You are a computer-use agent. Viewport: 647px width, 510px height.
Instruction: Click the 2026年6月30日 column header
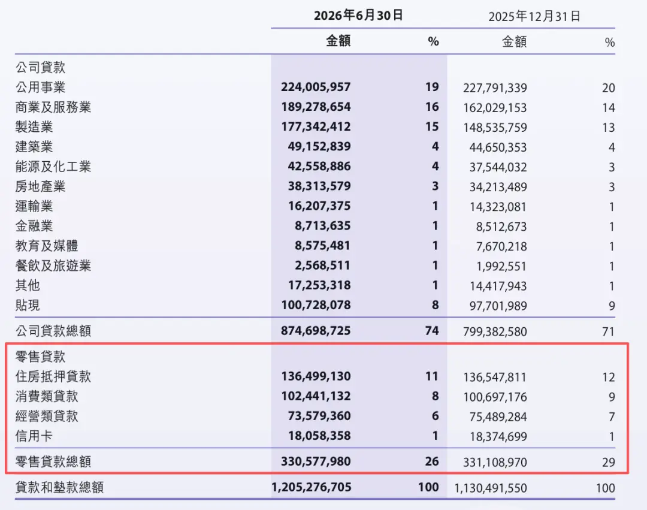coord(358,16)
